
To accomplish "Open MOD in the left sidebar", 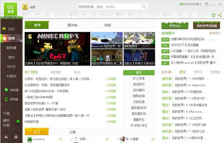I will coord(11,67).
